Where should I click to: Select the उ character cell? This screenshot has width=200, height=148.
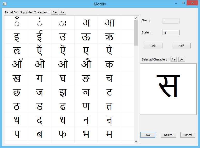pos(63,37)
